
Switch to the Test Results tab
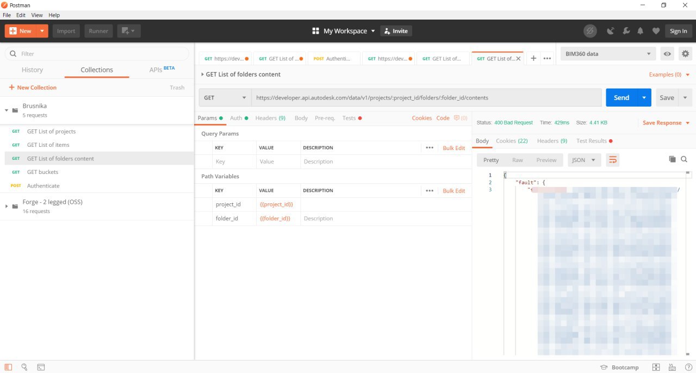594,141
